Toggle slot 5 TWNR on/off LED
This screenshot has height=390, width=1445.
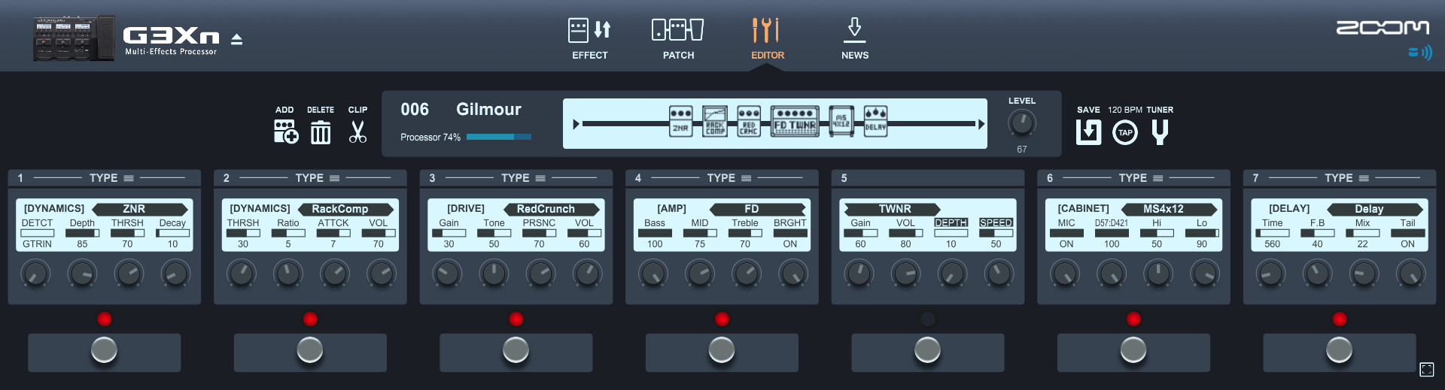click(x=928, y=319)
